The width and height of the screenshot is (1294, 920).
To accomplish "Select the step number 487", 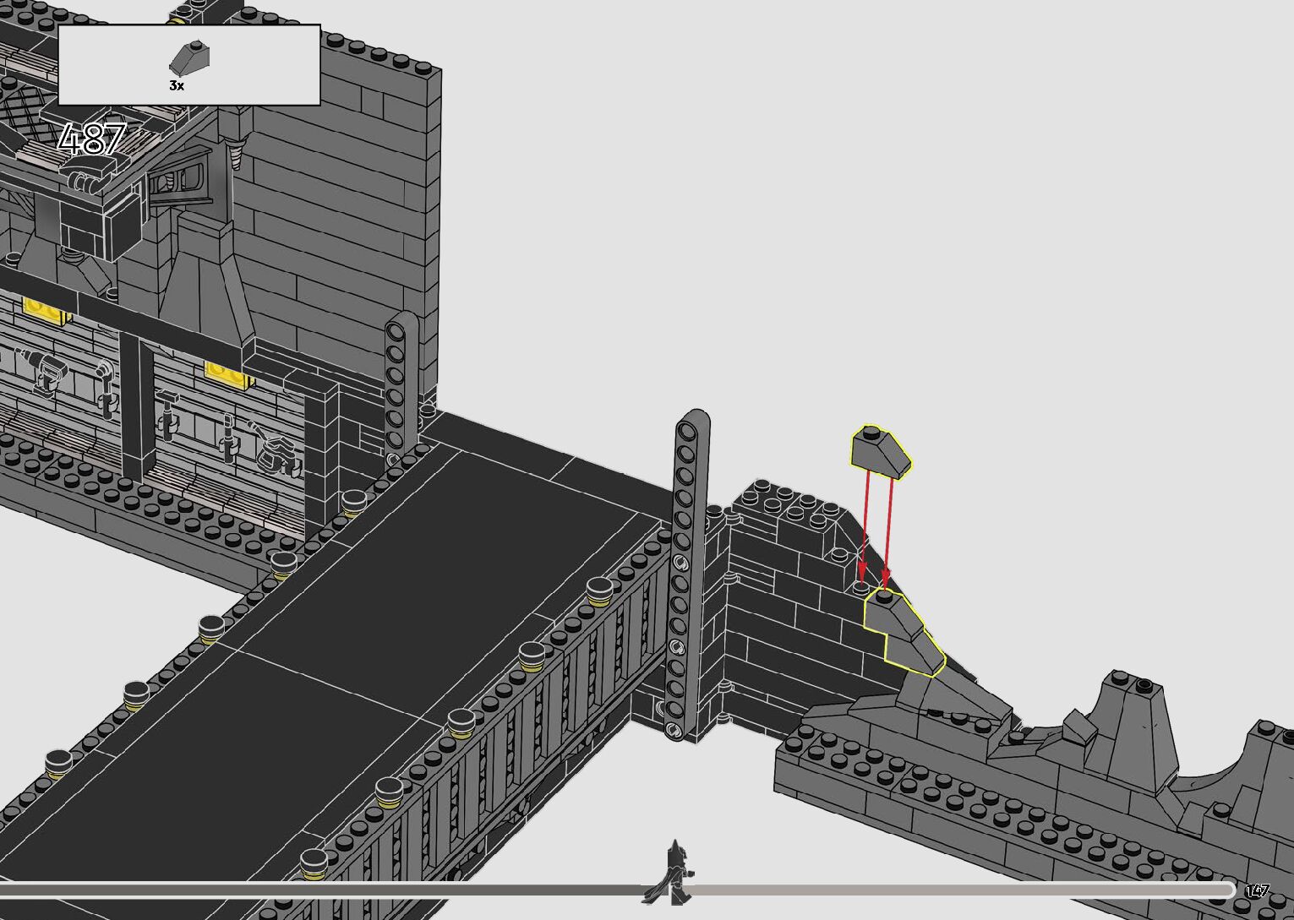I will click(93, 139).
